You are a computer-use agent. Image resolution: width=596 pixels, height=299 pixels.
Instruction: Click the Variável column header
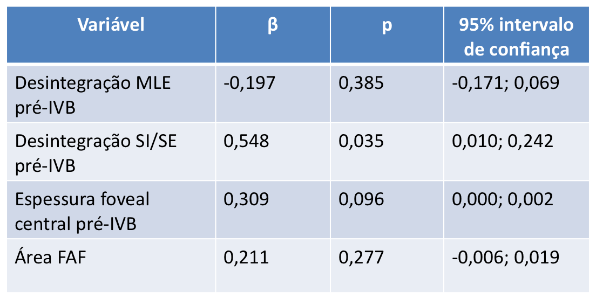pyautogui.click(x=111, y=25)
